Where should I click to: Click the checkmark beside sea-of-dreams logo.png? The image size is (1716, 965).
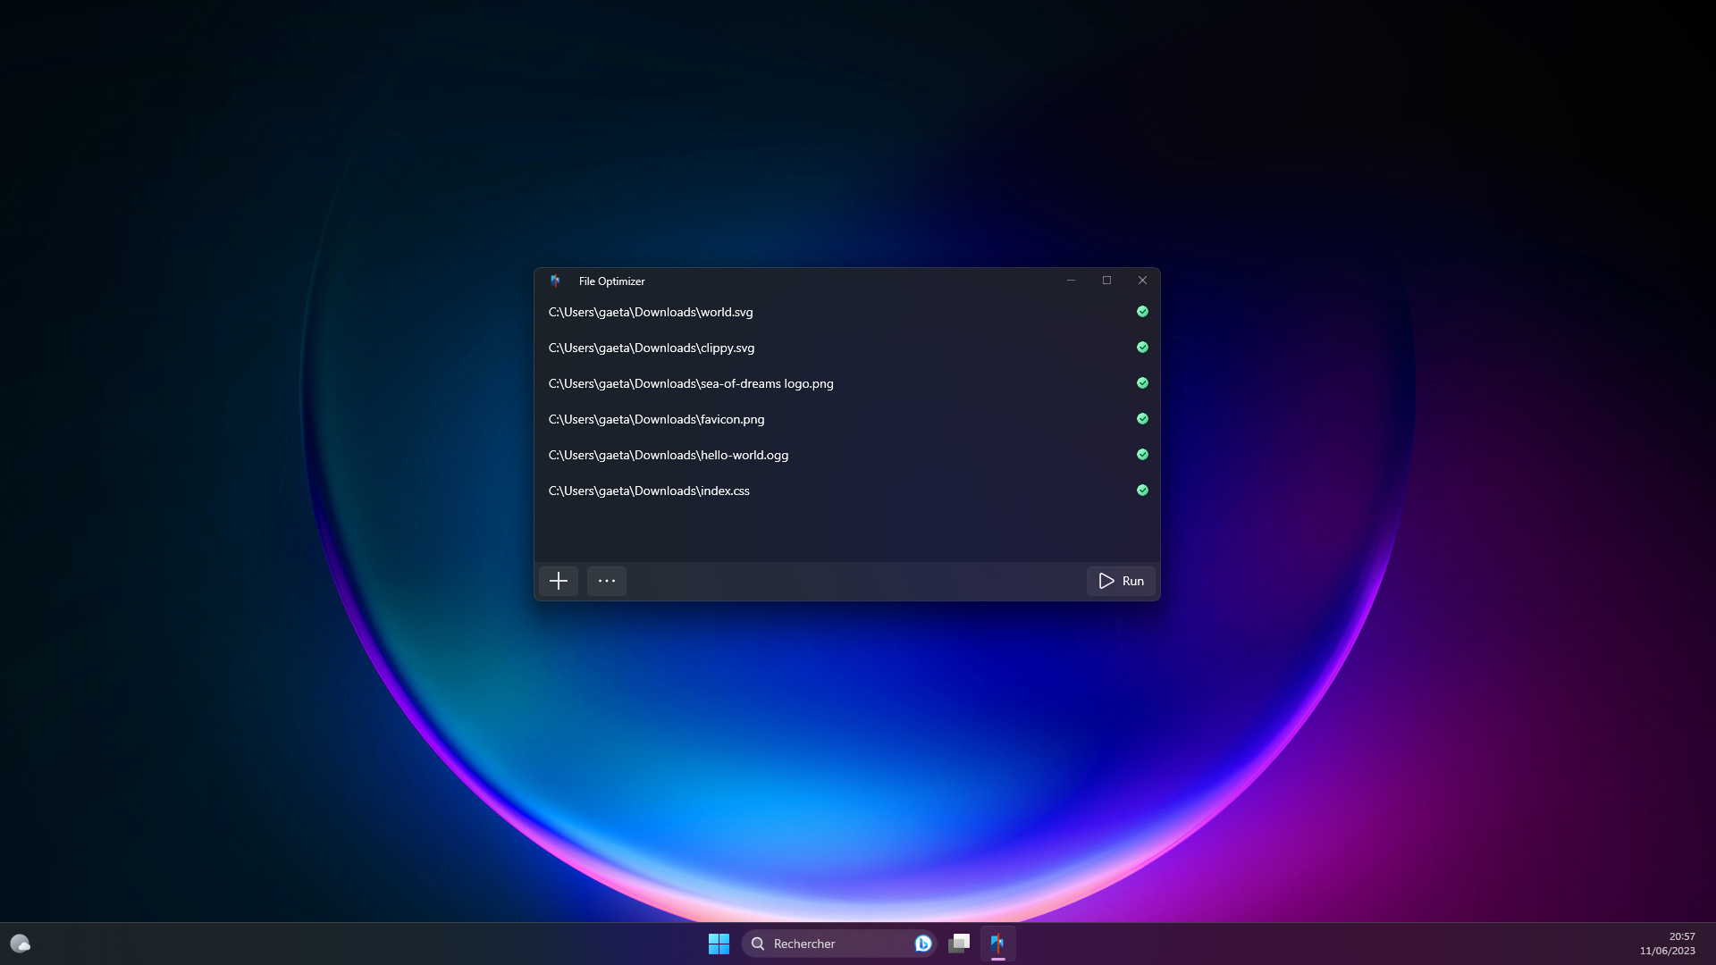(x=1142, y=382)
